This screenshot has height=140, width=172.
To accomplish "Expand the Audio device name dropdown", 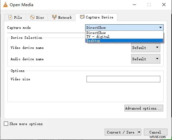I will click(x=146, y=59).
